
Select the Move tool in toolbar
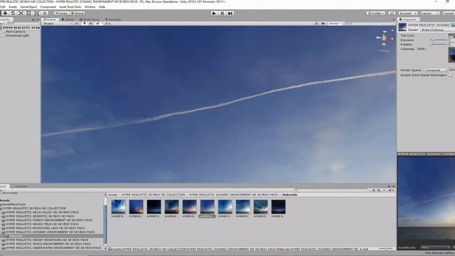click(x=5, y=13)
